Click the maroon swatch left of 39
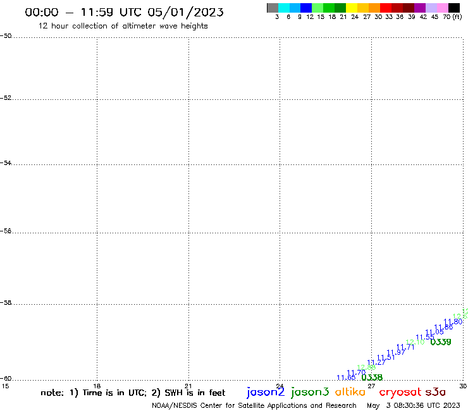468x411 pixels. coord(409,8)
